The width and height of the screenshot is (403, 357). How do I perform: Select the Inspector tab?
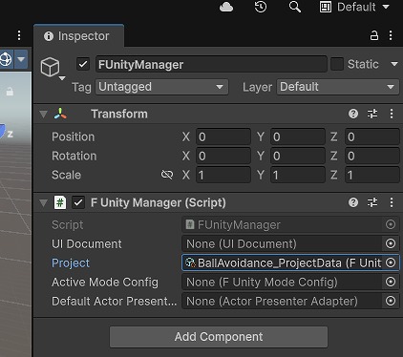point(78,36)
